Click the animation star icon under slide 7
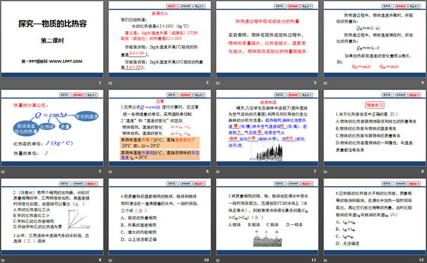427x263 pixels. (218, 172)
